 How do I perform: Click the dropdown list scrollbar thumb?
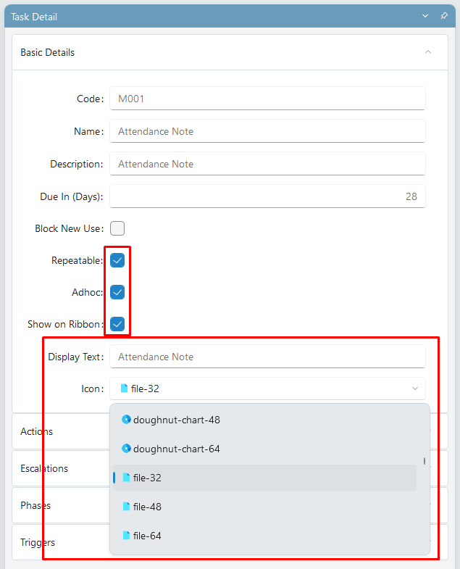click(x=424, y=461)
